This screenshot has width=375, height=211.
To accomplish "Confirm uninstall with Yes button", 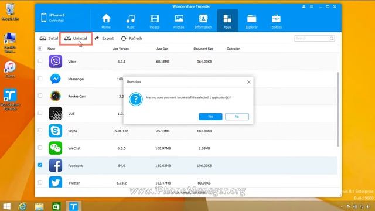I will pyautogui.click(x=210, y=117).
